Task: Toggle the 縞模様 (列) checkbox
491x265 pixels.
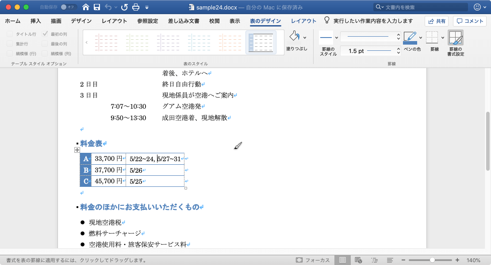Action: [x=45, y=53]
